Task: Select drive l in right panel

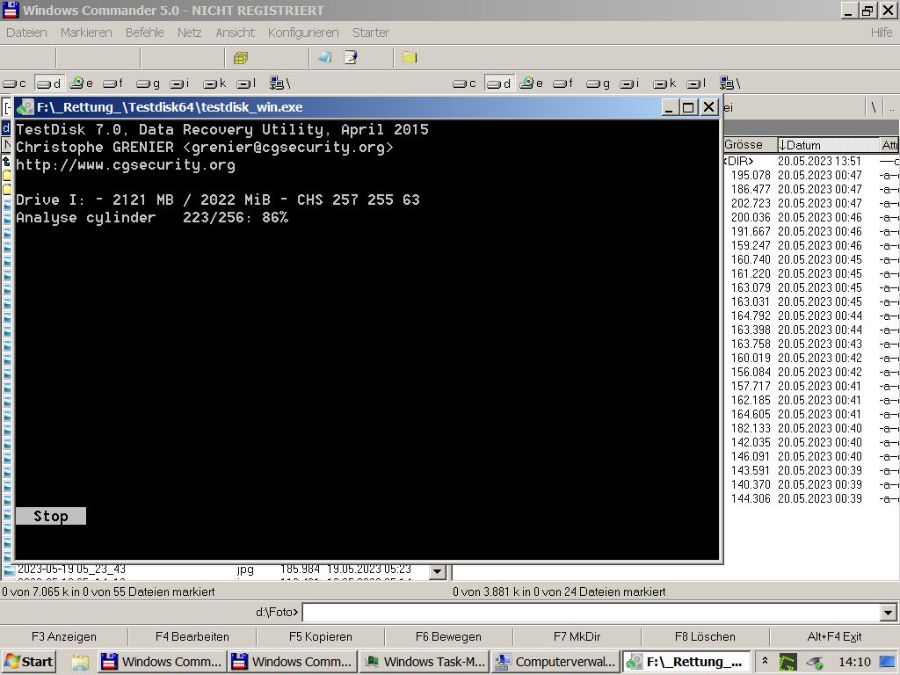Action: pos(697,83)
